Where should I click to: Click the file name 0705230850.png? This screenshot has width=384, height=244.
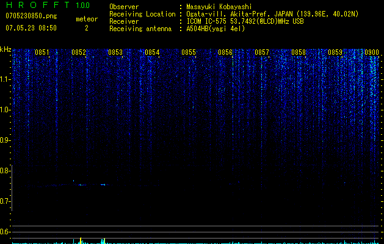coord(31,16)
